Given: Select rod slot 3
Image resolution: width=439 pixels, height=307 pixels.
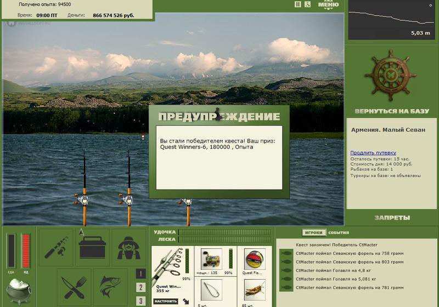Looking at the screenshot, I should tap(141, 301).
